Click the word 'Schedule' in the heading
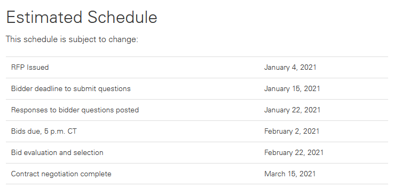Screen dimensions: 394x196 [x=122, y=18]
